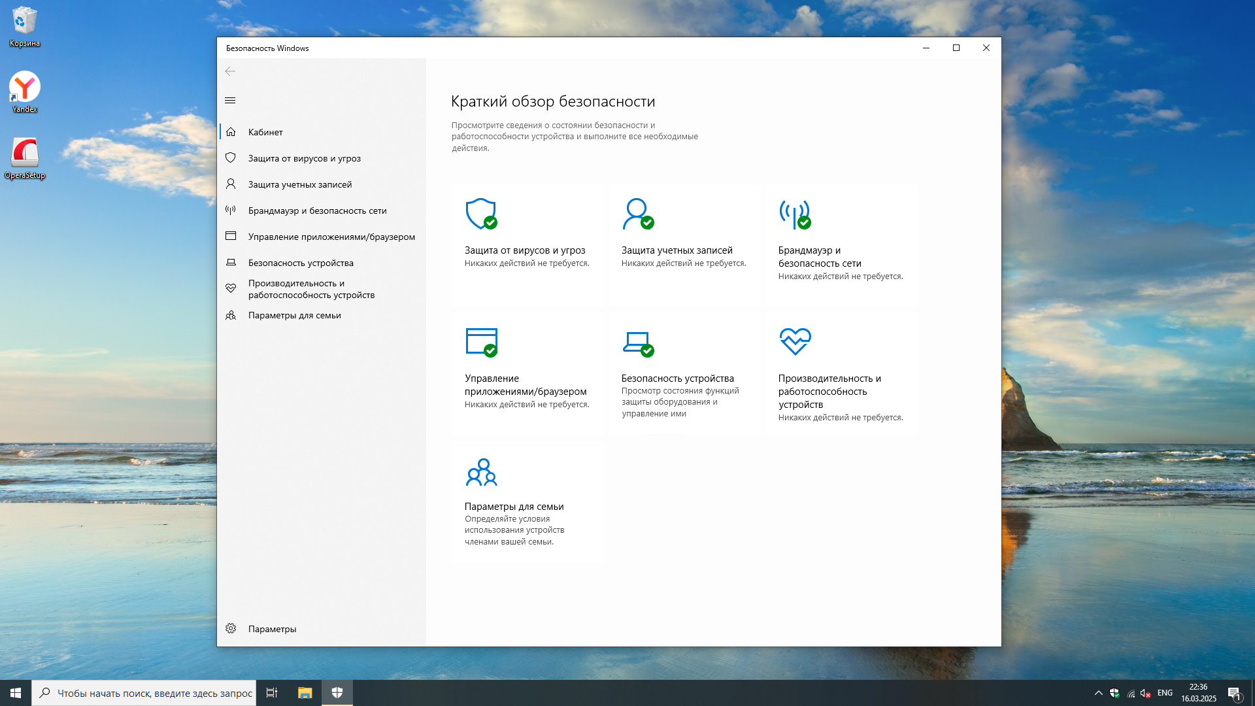Click the Параметры gear icon in sidebar
1255x706 pixels.
(231, 628)
